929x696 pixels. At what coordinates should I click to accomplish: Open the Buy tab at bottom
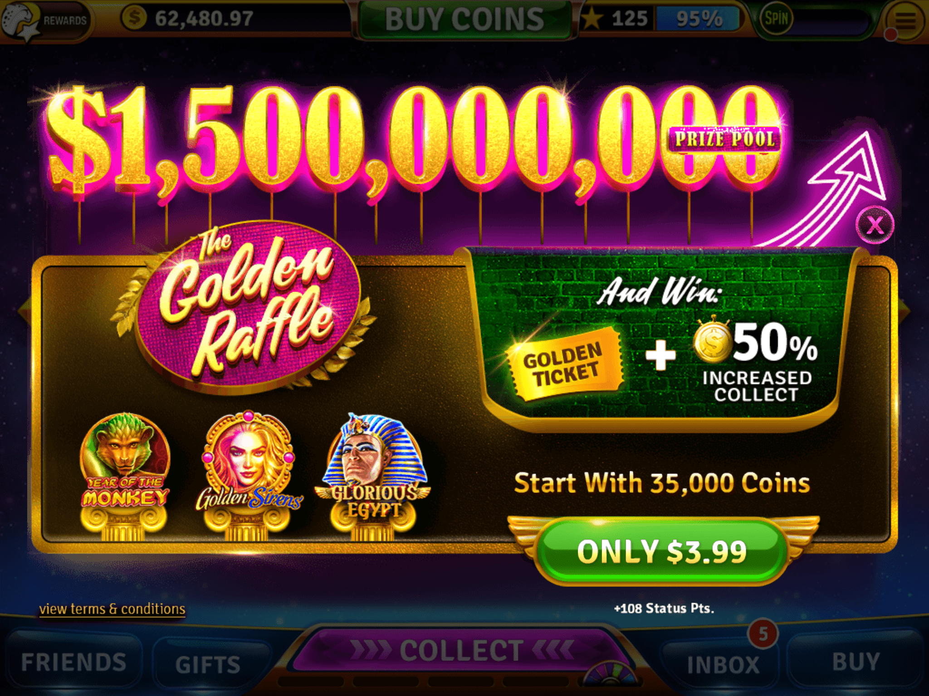[856, 662]
